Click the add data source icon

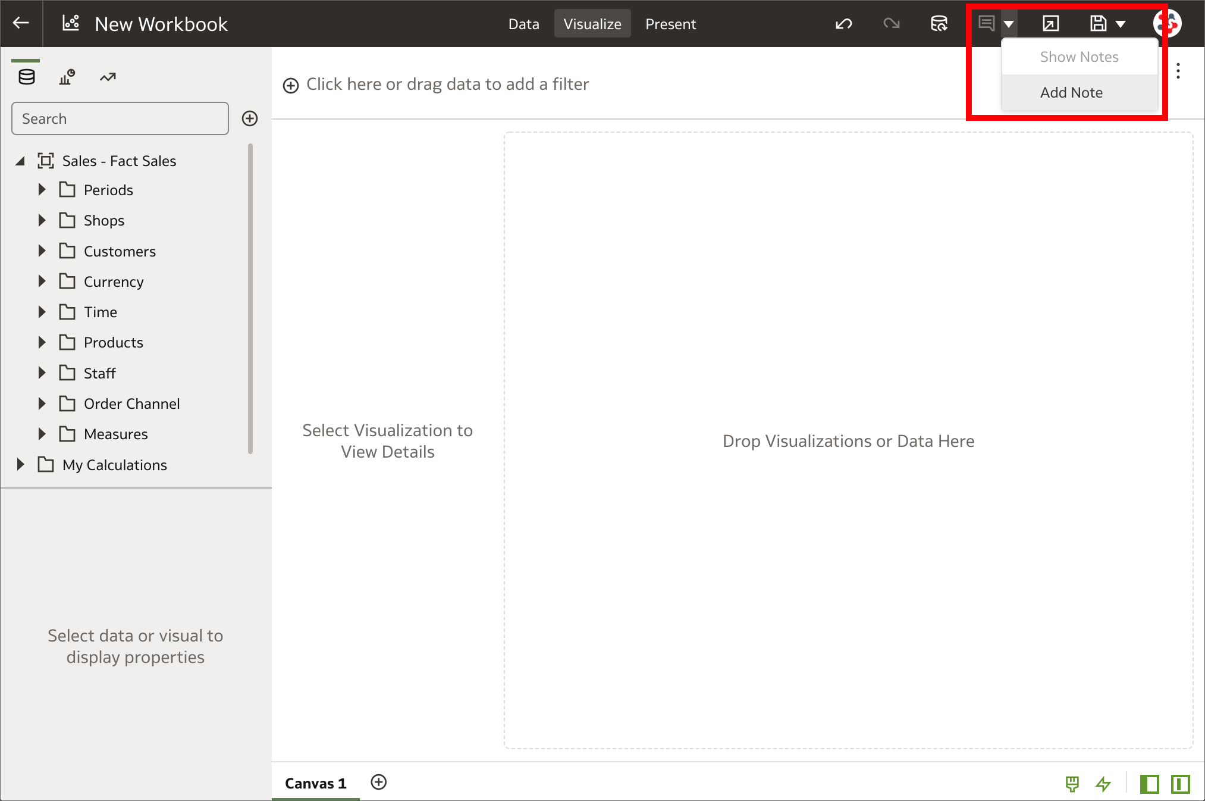click(x=249, y=117)
